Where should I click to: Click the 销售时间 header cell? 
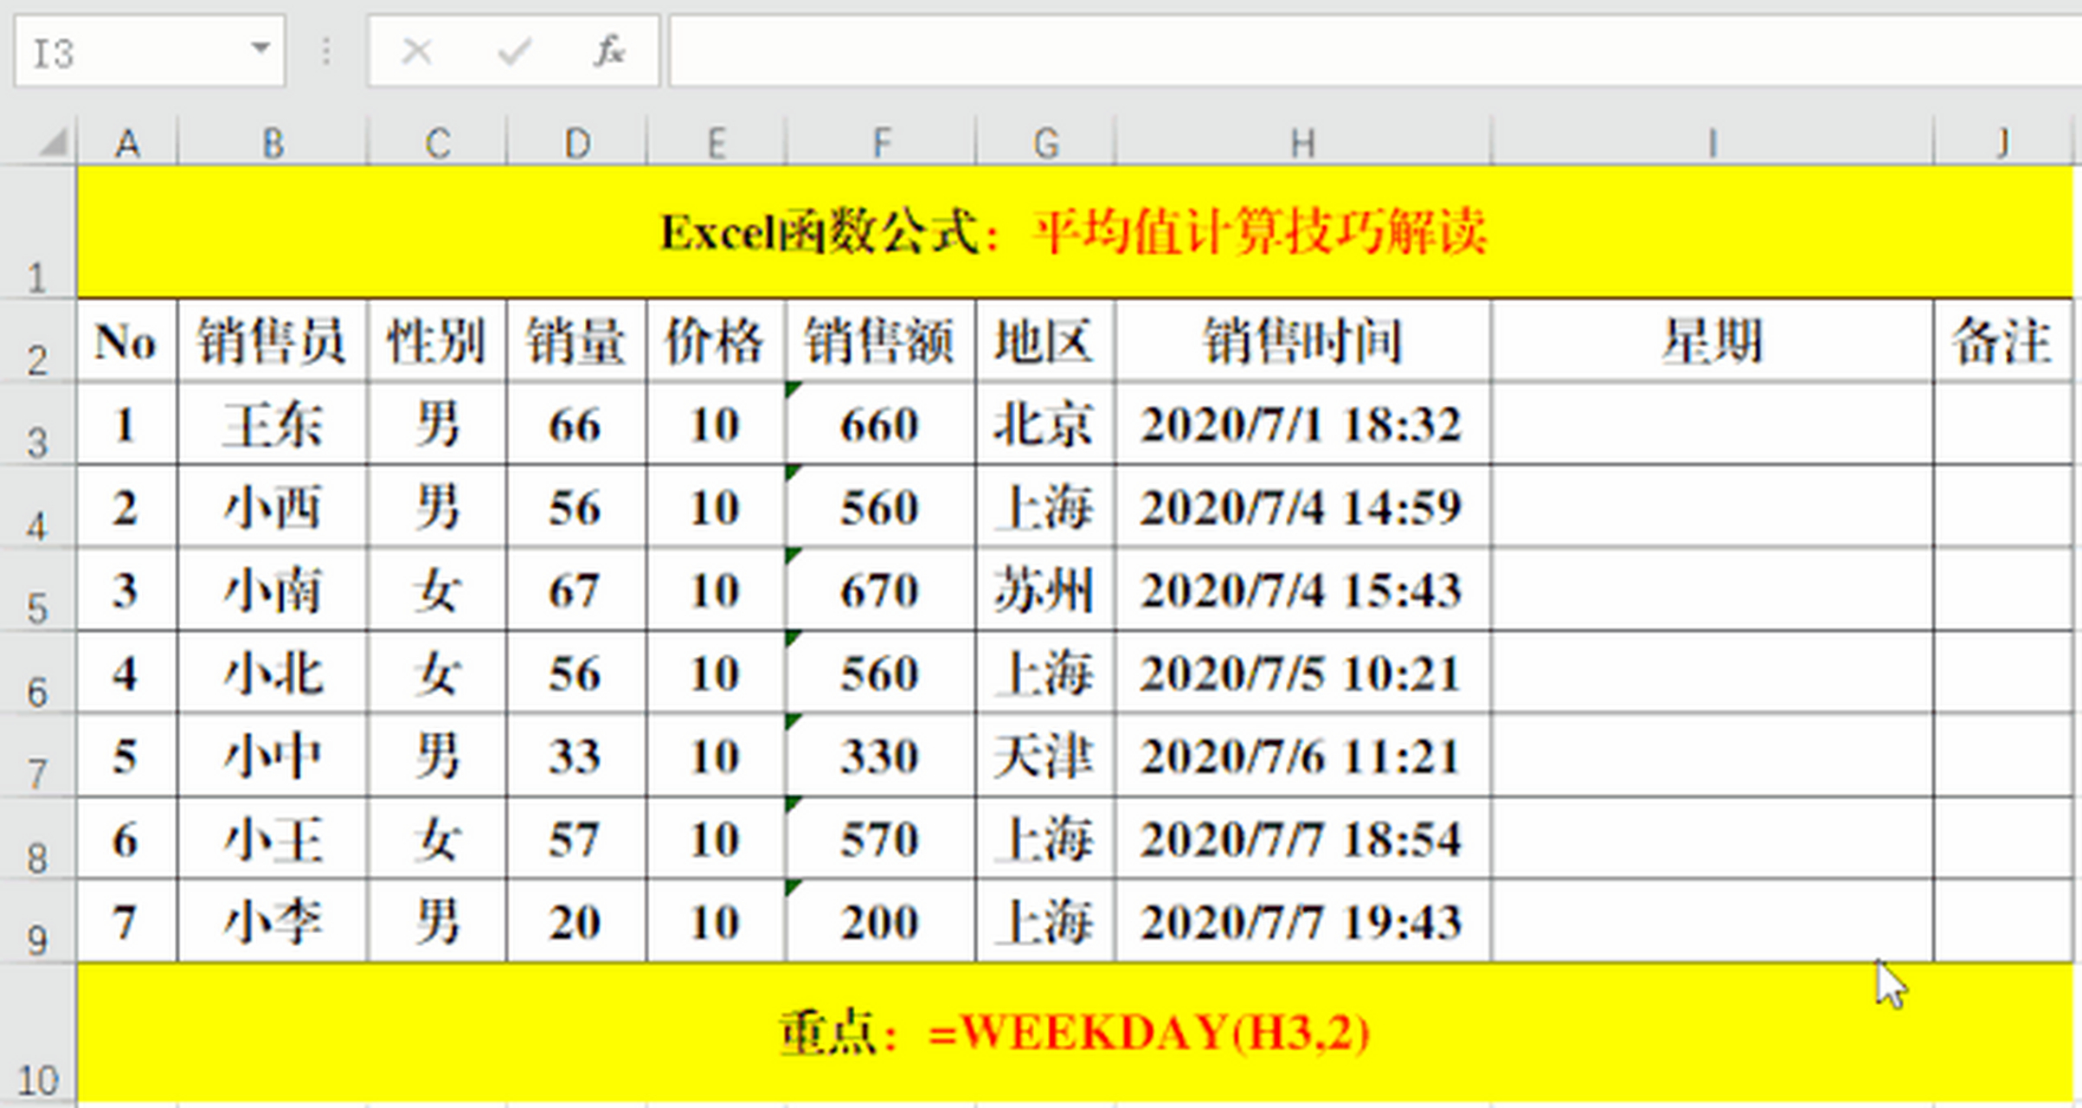[x=1303, y=341]
